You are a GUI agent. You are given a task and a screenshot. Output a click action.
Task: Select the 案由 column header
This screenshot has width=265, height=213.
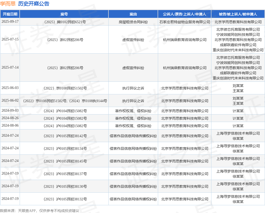point(133,14)
